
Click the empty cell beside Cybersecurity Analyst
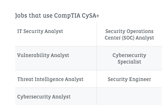(129, 96)
